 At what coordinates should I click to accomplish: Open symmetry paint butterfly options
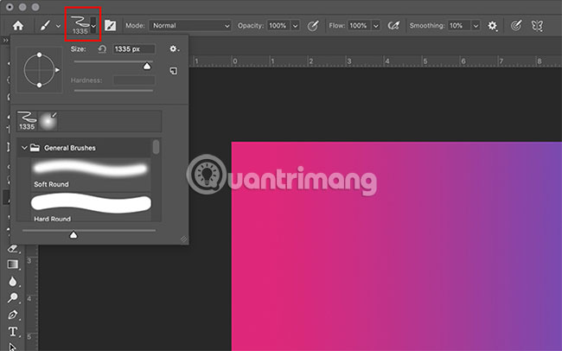[537, 25]
